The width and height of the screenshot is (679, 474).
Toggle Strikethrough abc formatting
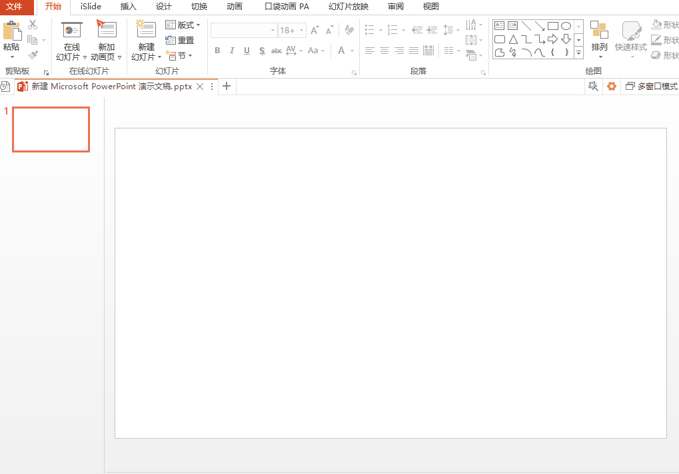coord(277,51)
